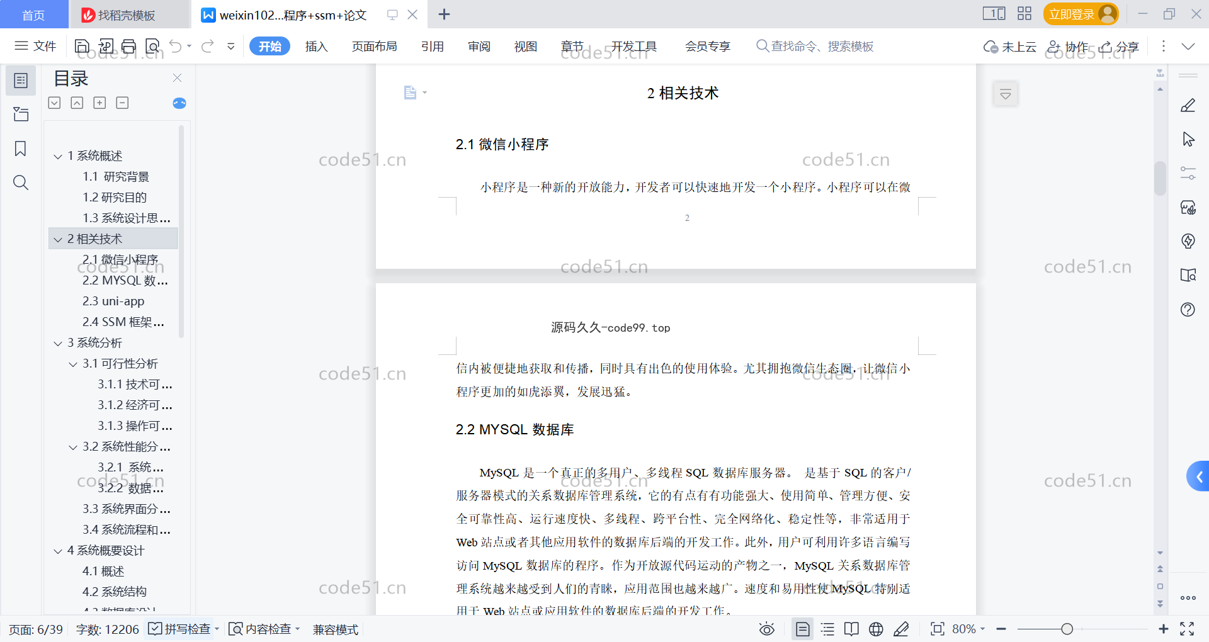The image size is (1209, 642).
Task: Switch to web layout globe icon
Action: (x=876, y=629)
